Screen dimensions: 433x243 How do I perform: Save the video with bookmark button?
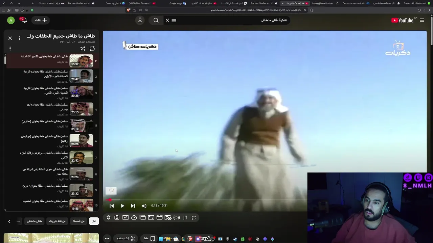[149, 239]
